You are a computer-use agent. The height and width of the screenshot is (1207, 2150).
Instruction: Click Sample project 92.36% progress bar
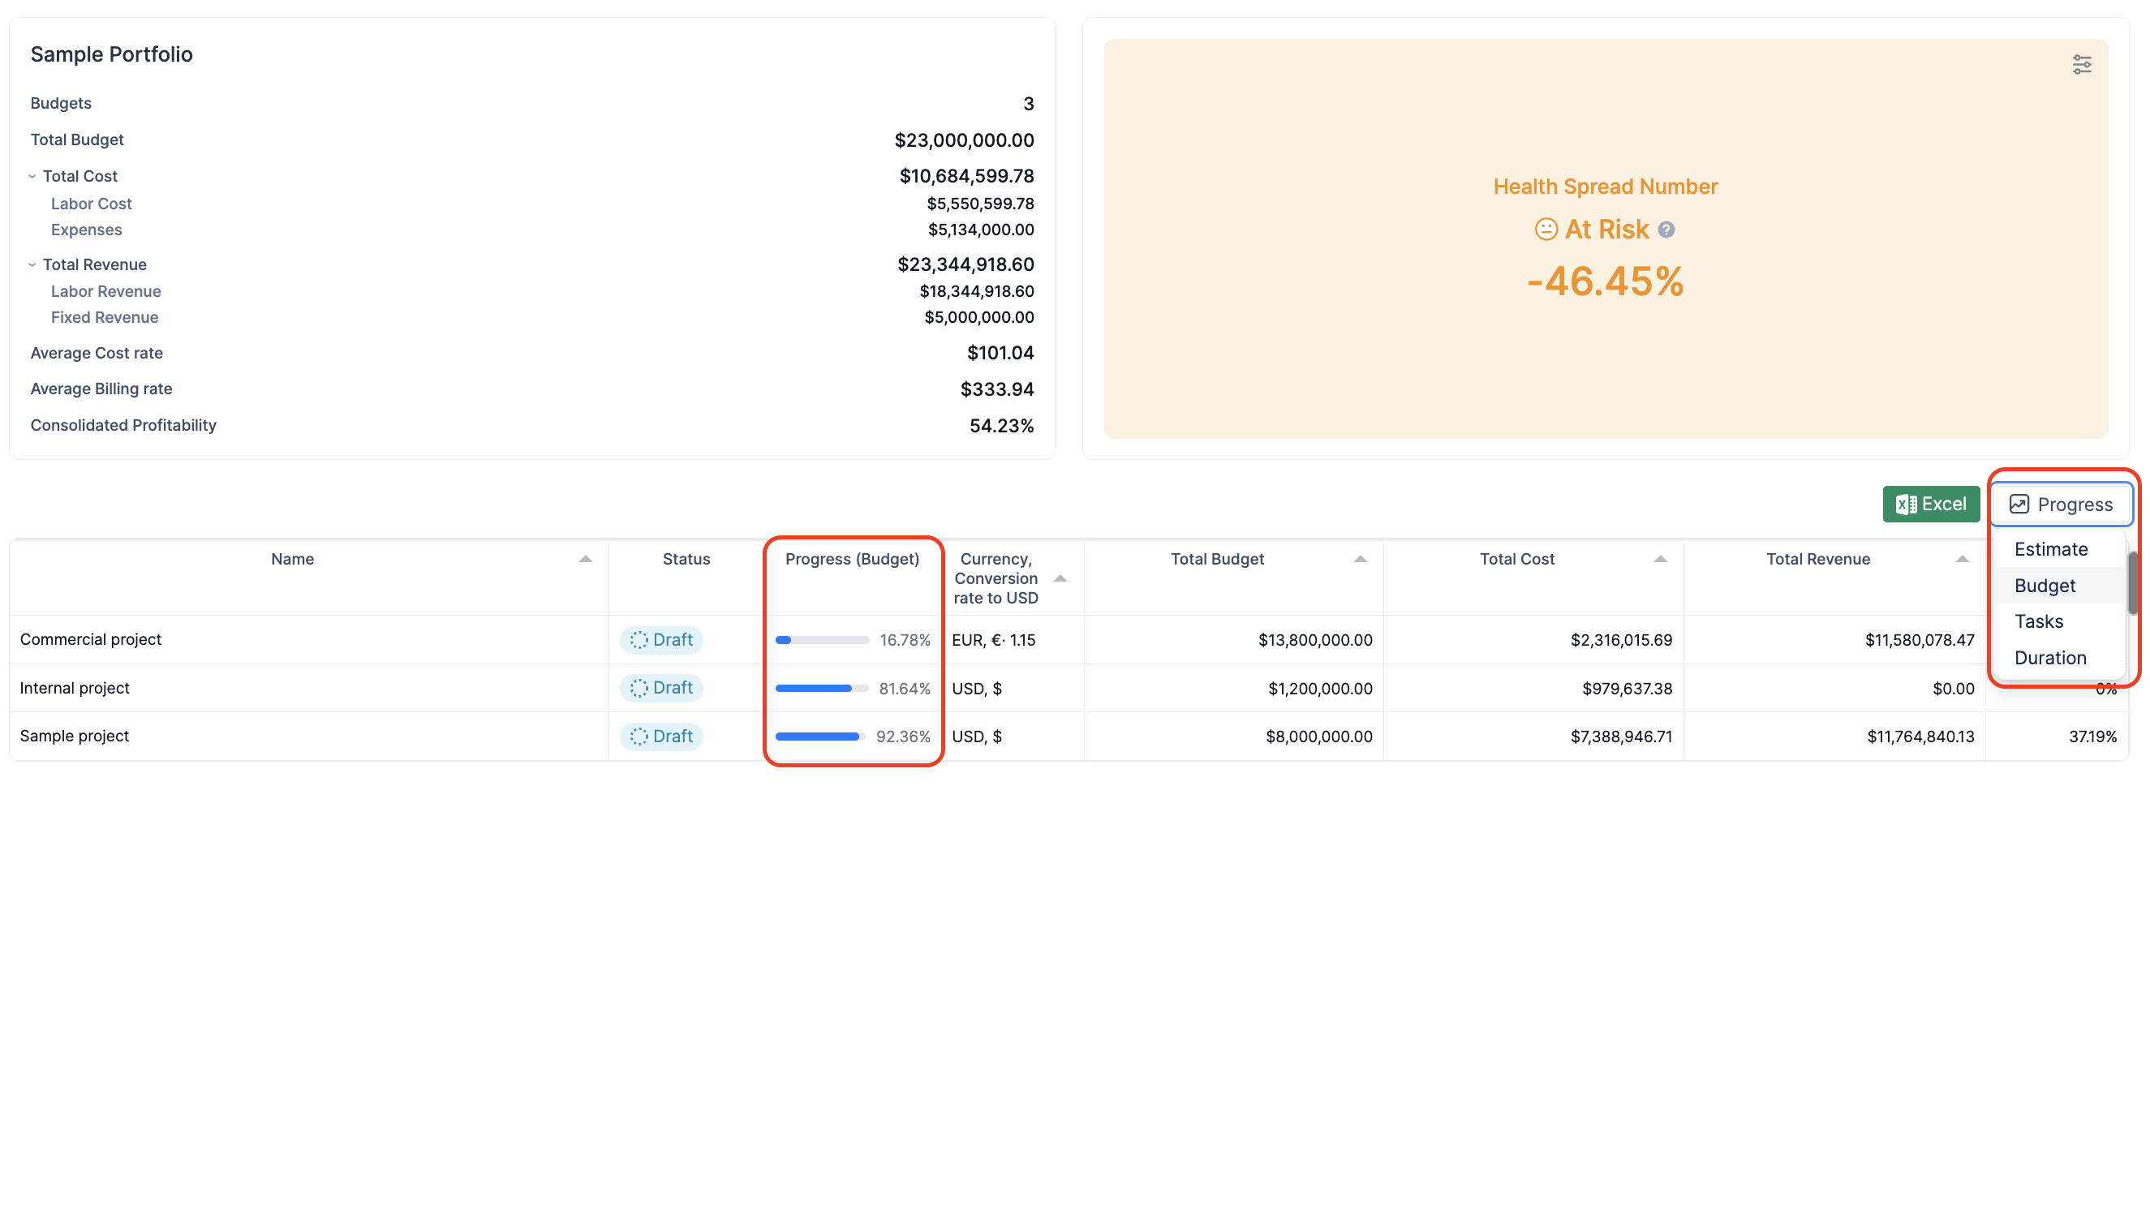pyautogui.click(x=820, y=737)
